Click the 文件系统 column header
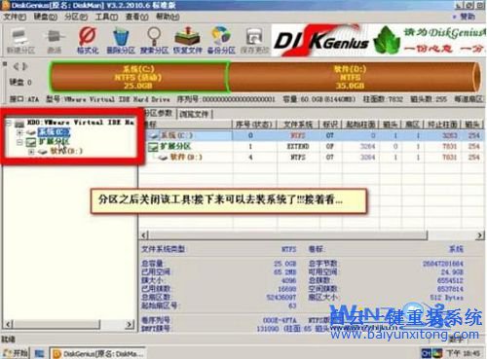 coord(298,125)
